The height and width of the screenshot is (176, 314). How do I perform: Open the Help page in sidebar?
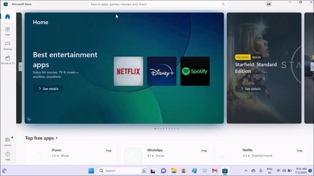tap(8, 156)
